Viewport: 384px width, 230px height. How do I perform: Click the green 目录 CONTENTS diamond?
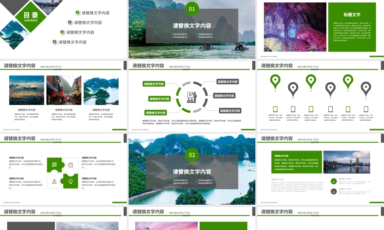pos(31,17)
